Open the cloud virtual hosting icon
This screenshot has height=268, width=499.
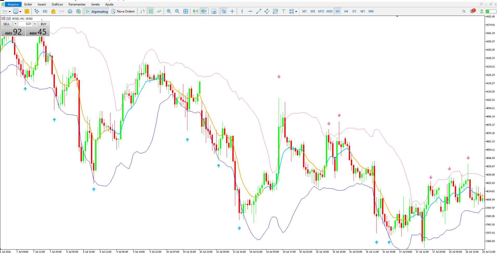pyautogui.click(x=70, y=11)
